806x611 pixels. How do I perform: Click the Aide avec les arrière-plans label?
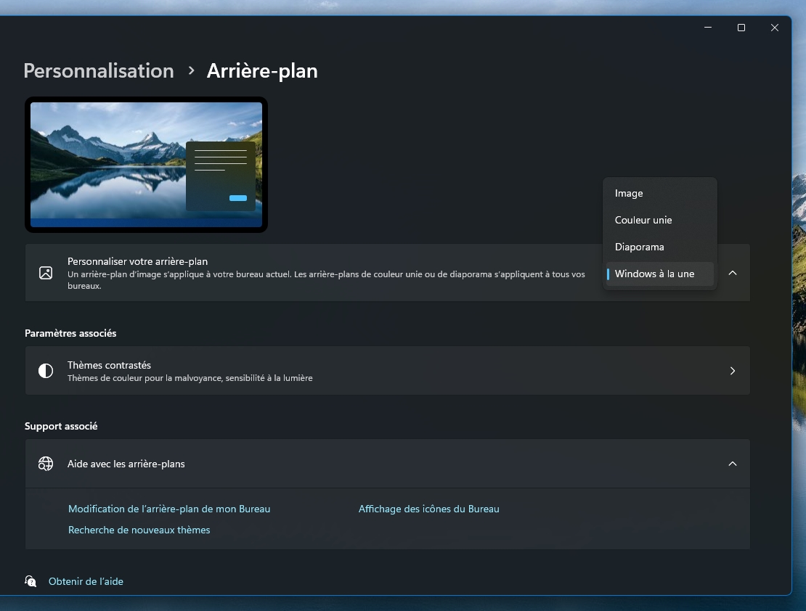[x=126, y=464]
